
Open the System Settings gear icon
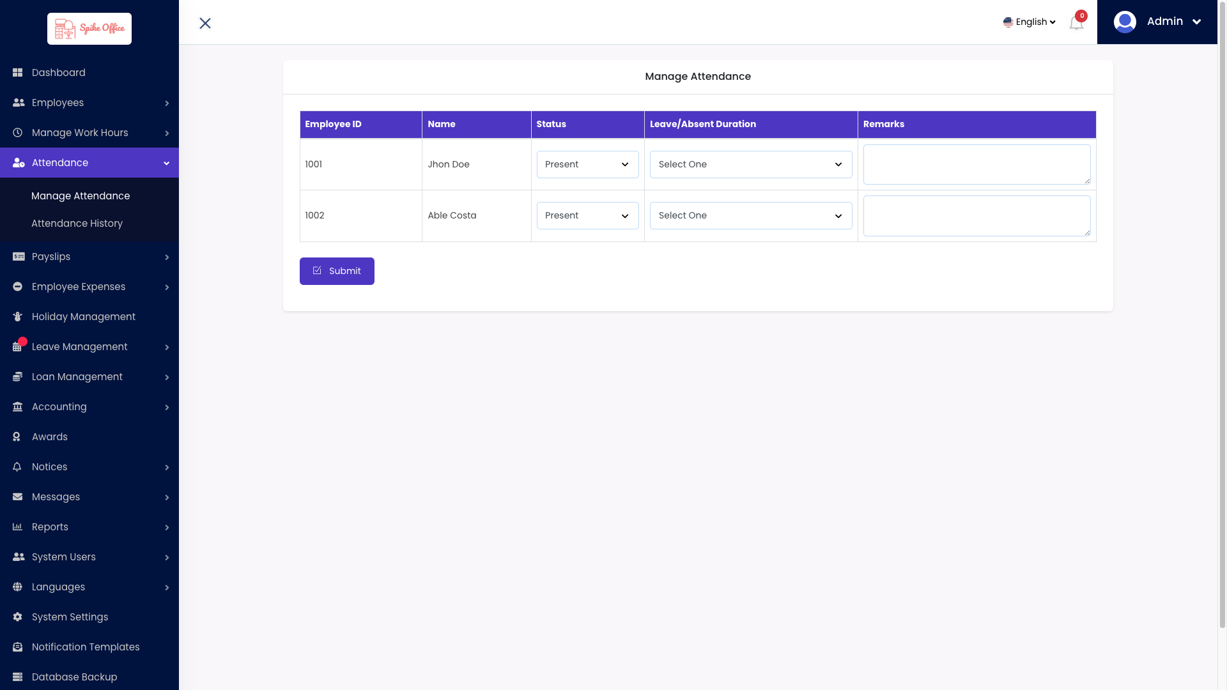pyautogui.click(x=17, y=617)
